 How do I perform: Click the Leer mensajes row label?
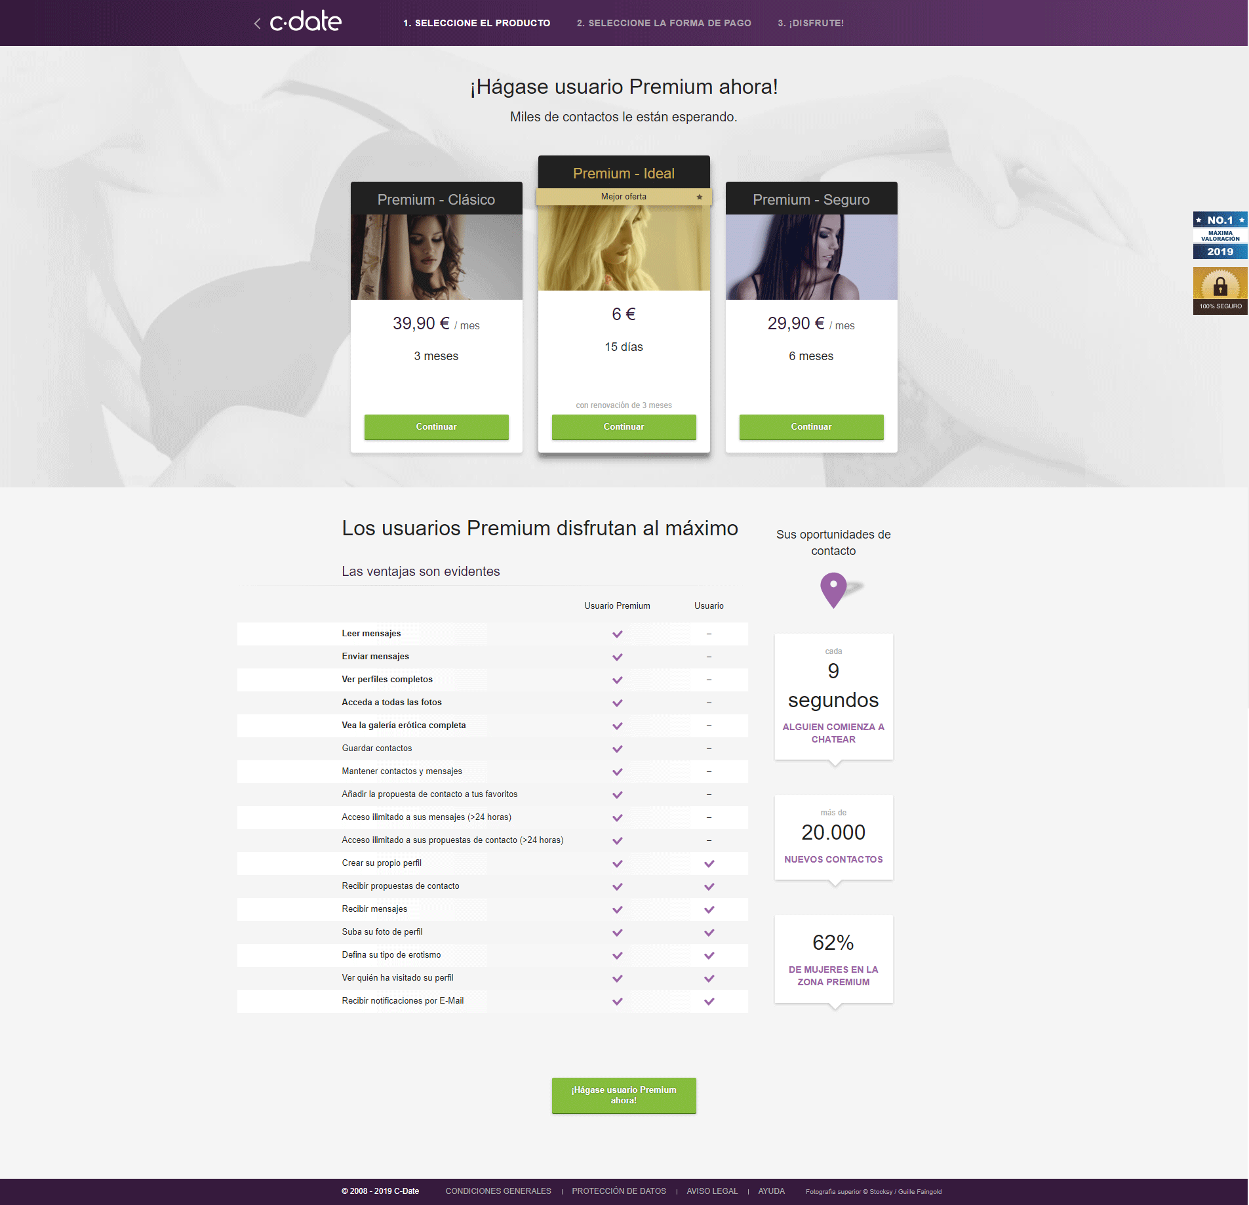[371, 634]
